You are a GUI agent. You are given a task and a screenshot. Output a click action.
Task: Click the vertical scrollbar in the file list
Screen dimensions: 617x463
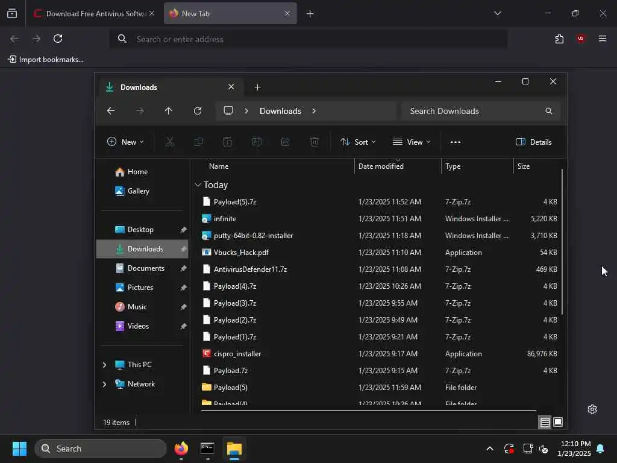(x=562, y=242)
